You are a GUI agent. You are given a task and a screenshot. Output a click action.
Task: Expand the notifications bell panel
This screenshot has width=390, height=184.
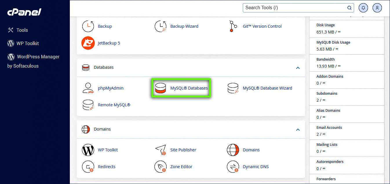coord(363,8)
